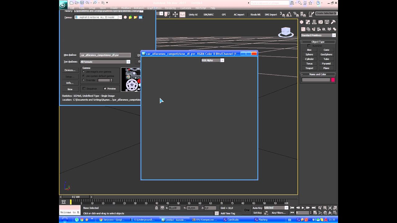The image size is (397, 223).
Task: Click the favorites star icon
Action: (x=310, y=3)
